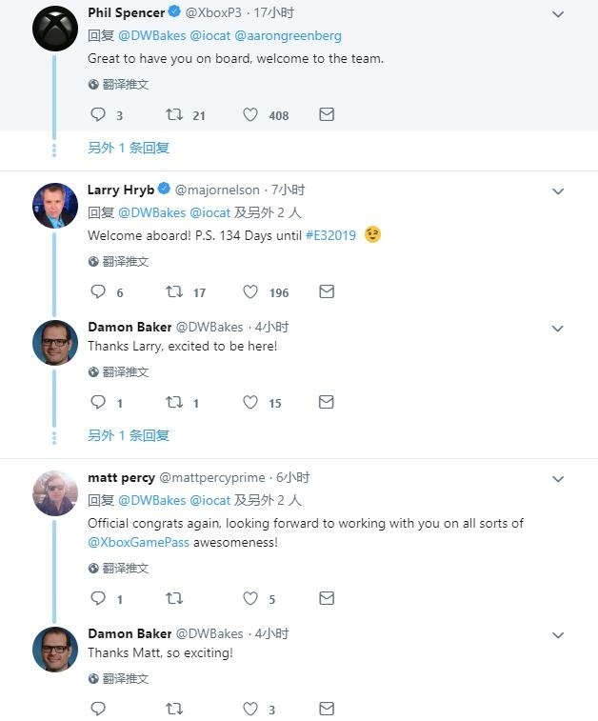Send Phil Spencer's tweet via direct message

click(327, 115)
